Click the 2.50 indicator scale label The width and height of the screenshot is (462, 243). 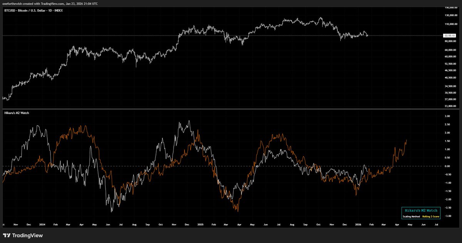pos(447,124)
